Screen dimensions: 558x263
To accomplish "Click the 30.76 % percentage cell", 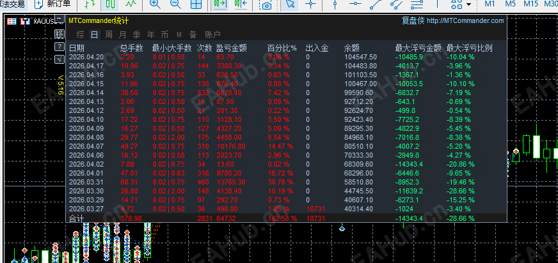I will tap(280, 182).
